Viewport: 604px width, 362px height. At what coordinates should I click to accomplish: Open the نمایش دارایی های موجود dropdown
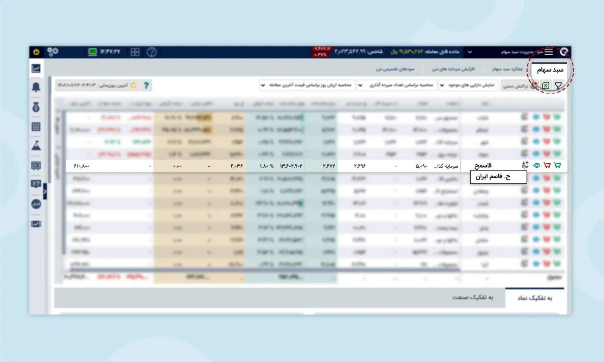pos(468,85)
